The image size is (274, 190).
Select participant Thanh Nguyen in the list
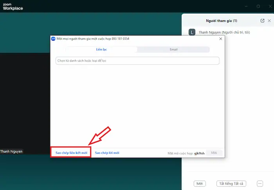click(224, 32)
